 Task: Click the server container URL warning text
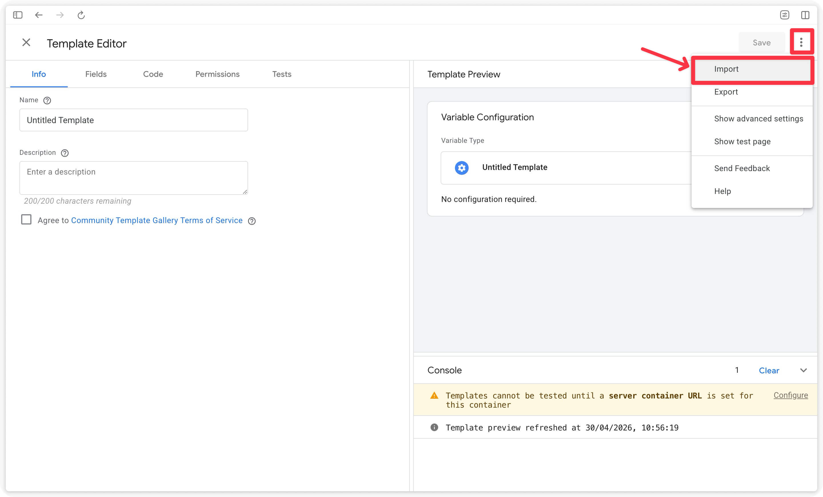pos(599,400)
